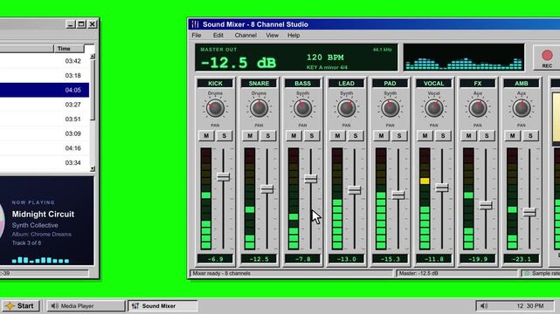Click the BASS volume fader handle
The image size is (560, 314).
[311, 179]
